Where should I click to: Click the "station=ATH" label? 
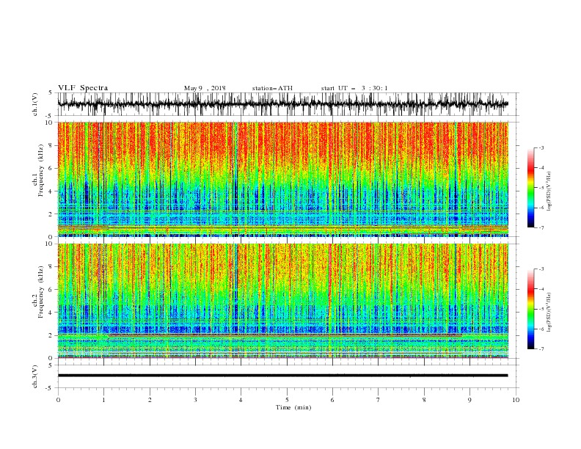(x=272, y=88)
